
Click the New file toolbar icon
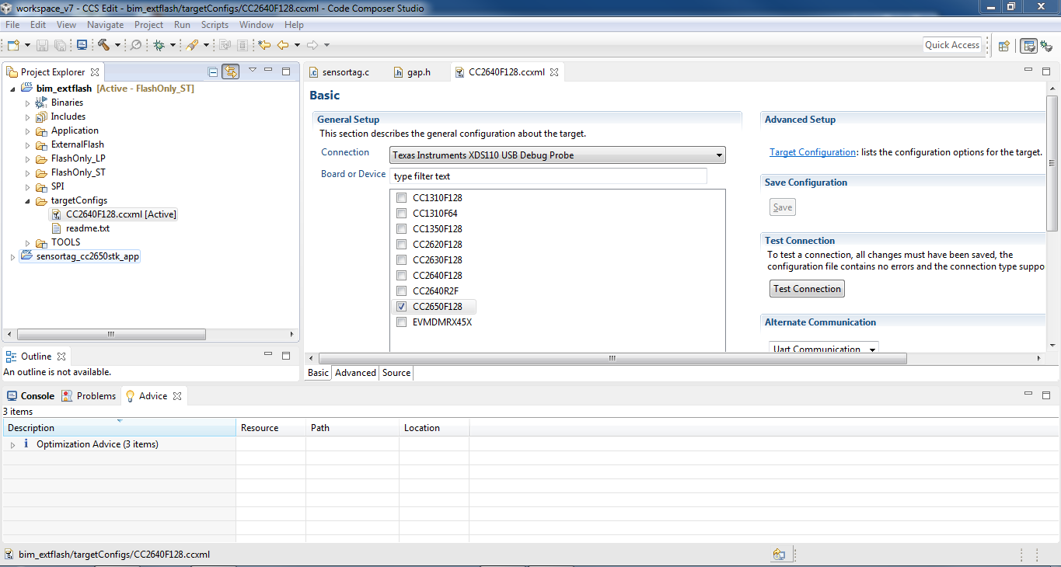coord(13,45)
